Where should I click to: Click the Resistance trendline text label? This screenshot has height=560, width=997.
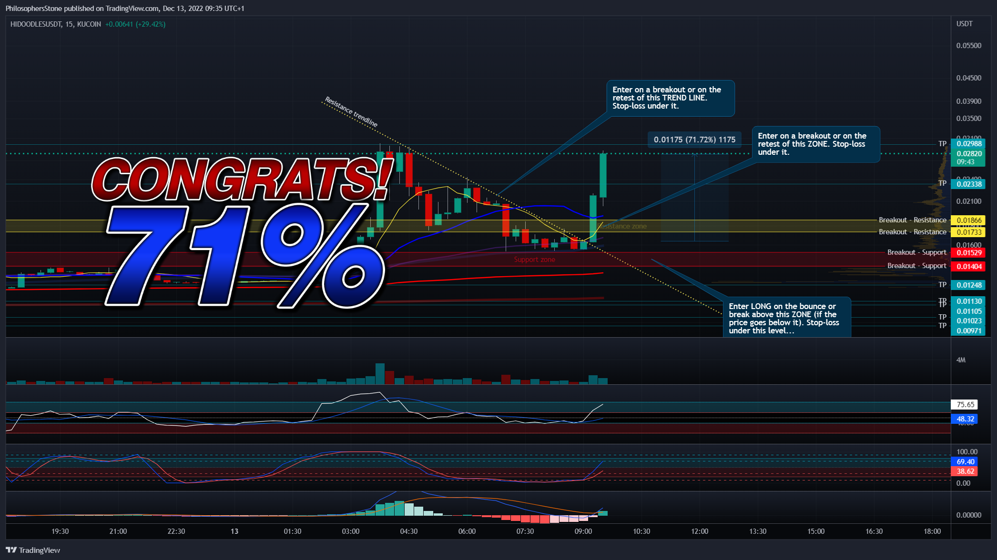[351, 112]
